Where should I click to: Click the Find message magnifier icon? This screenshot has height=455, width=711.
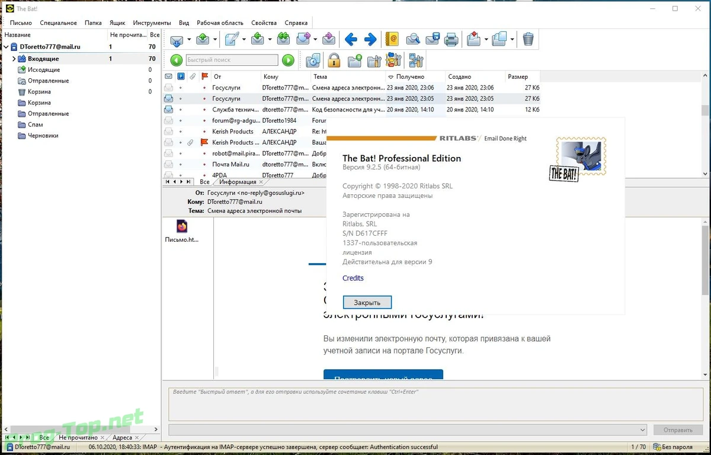(x=413, y=40)
